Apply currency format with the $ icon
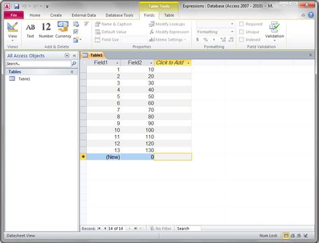Image resolution: width=319 pixels, height=243 pixels. click(x=197, y=40)
